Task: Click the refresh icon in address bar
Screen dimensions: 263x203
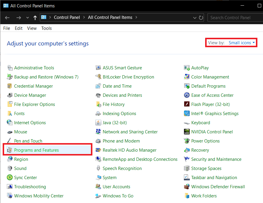Action: tap(201, 18)
